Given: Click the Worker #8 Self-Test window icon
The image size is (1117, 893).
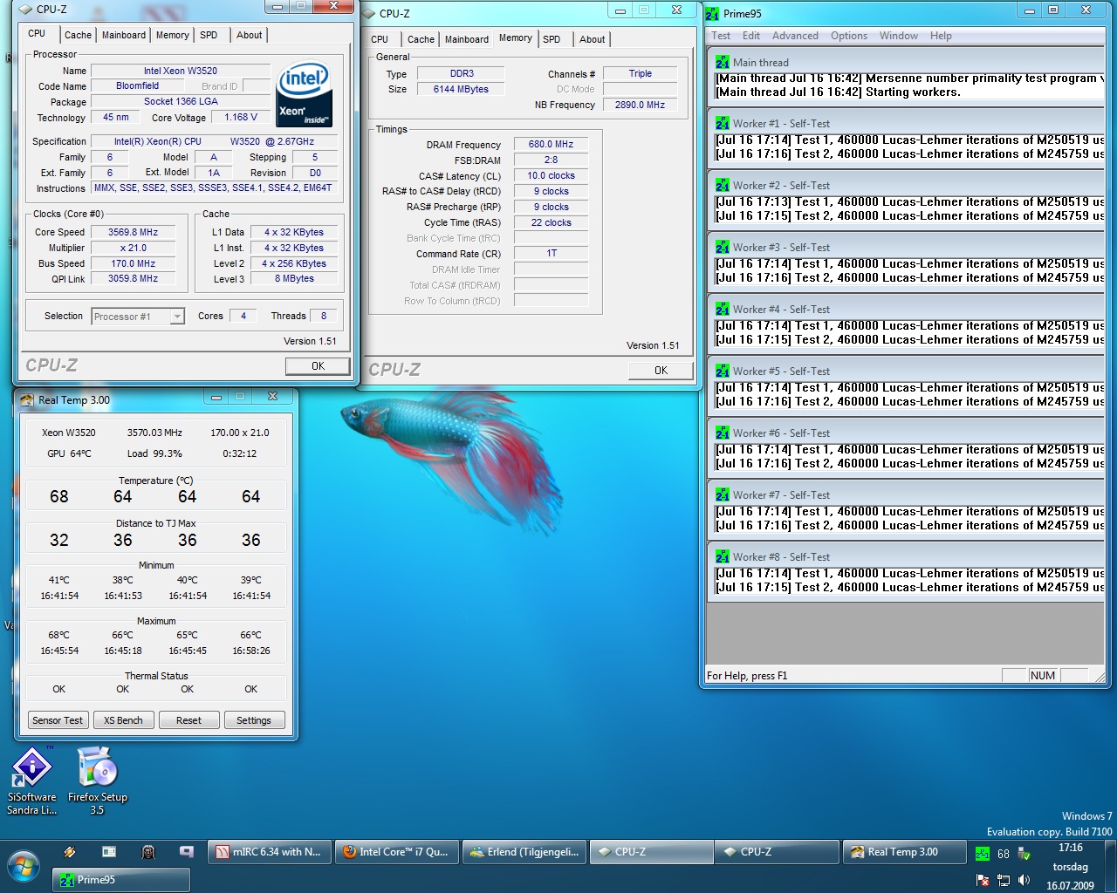Looking at the screenshot, I should [x=723, y=557].
